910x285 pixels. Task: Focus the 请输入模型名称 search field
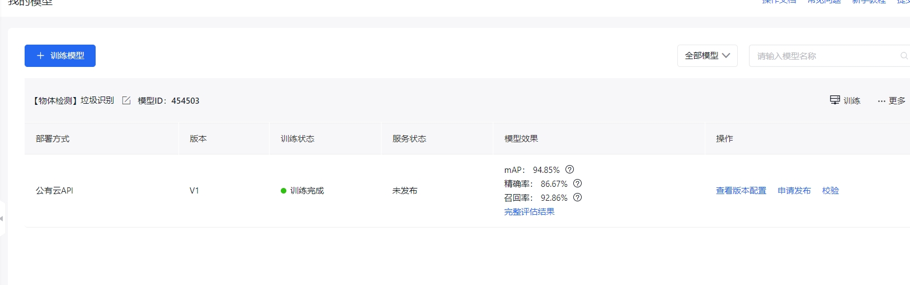(x=829, y=56)
